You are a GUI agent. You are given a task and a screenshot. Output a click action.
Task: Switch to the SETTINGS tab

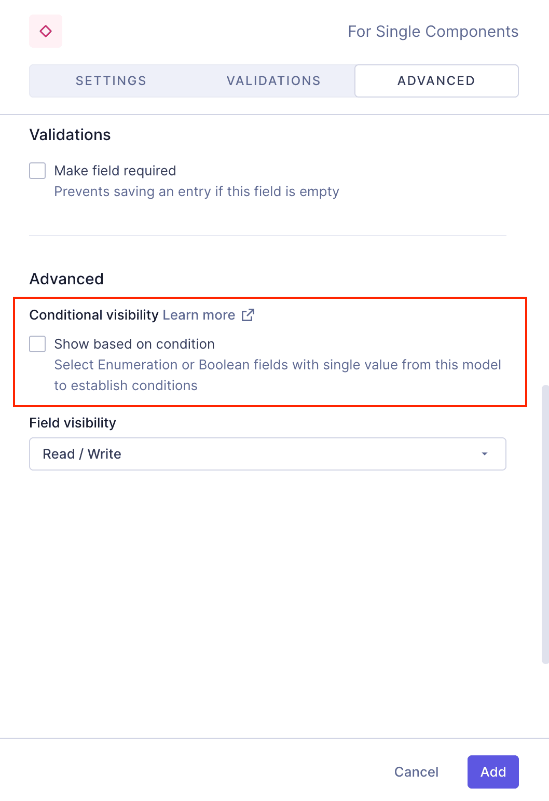tap(111, 80)
